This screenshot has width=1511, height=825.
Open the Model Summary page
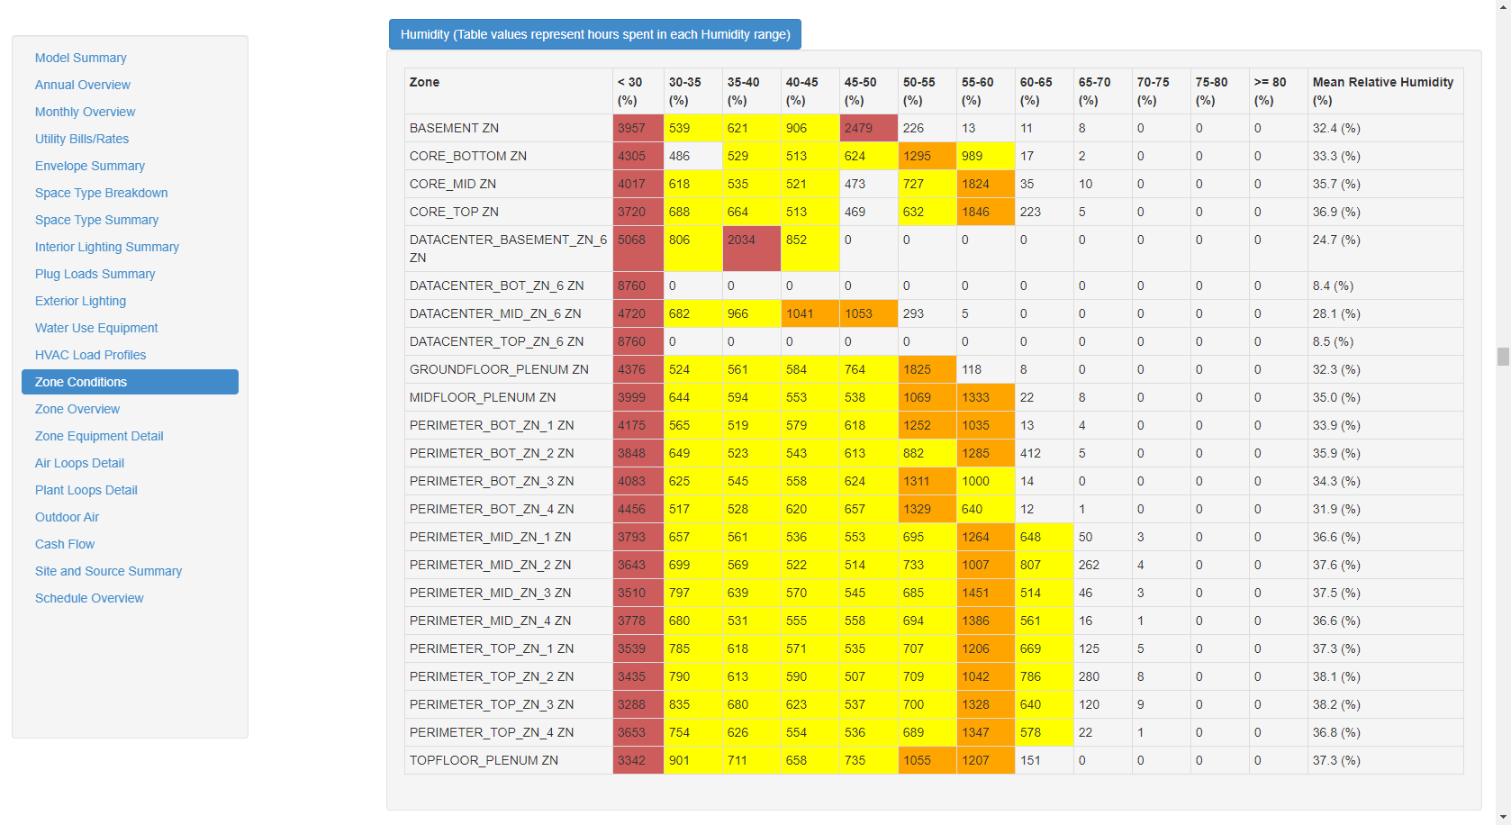point(80,58)
